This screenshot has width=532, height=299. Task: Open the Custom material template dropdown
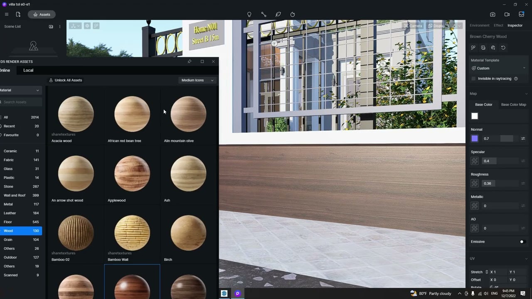[499, 68]
